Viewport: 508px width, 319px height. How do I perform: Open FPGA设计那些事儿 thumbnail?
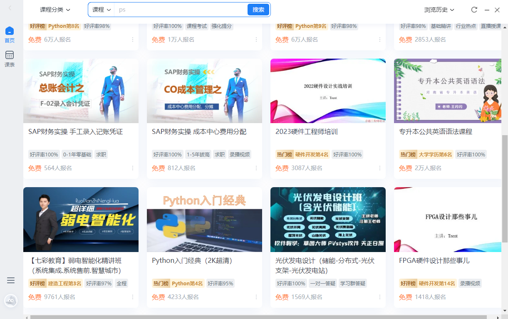click(448, 220)
